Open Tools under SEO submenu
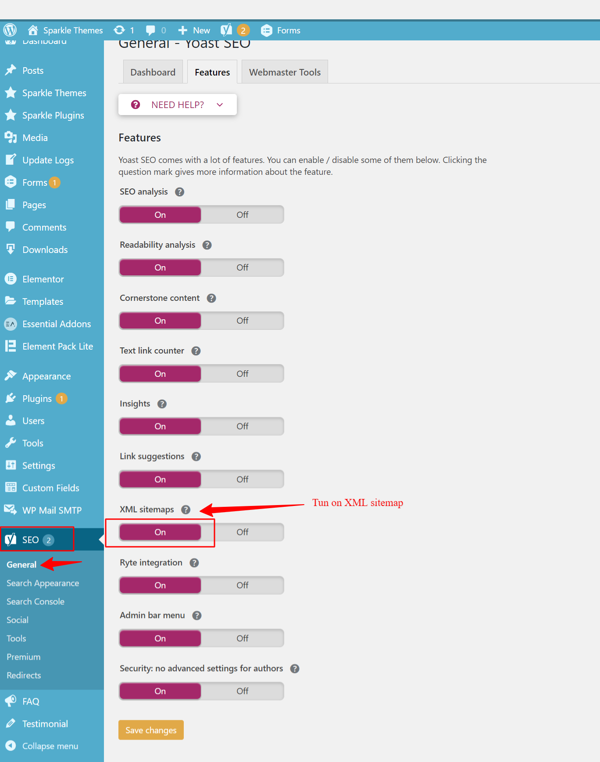This screenshot has width=600, height=762. coord(16,639)
